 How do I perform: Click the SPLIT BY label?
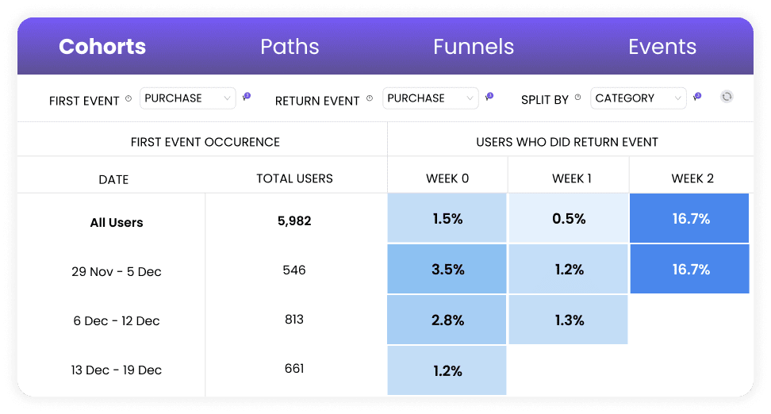coord(545,100)
